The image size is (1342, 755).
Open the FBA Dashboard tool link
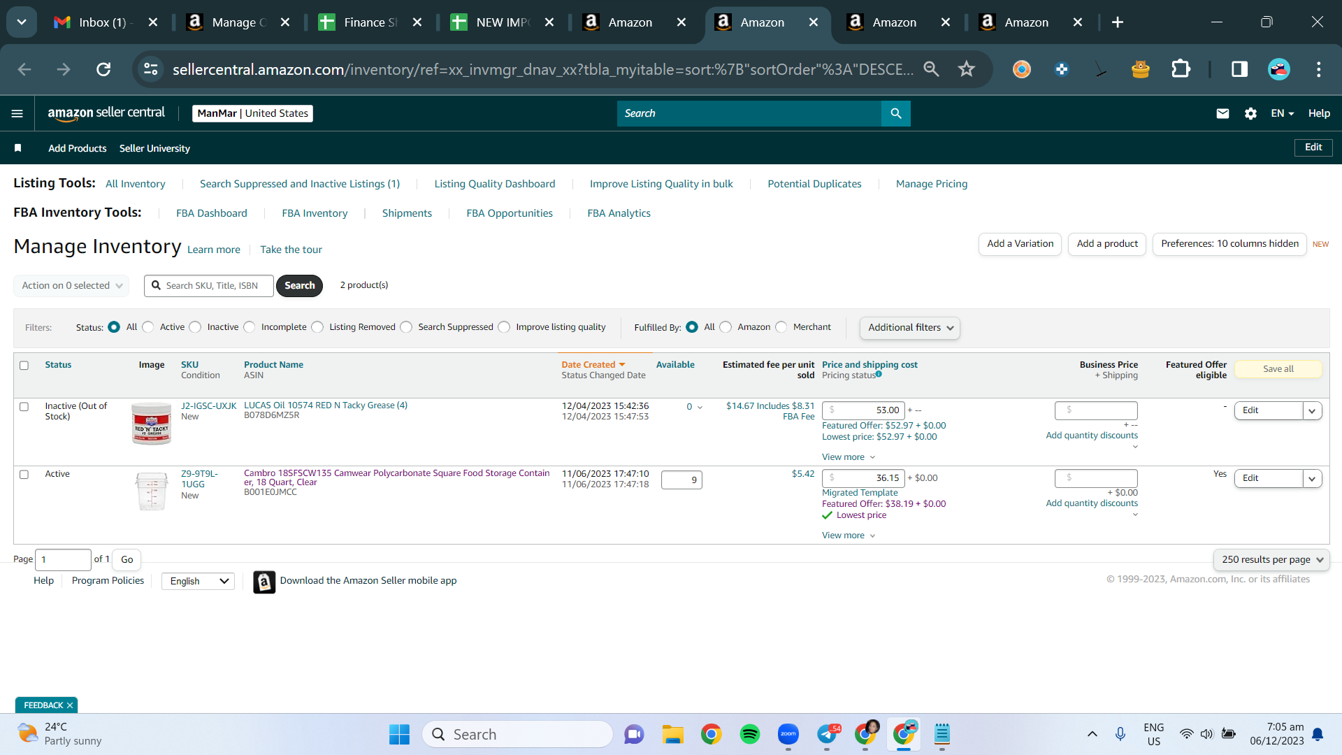(x=212, y=213)
